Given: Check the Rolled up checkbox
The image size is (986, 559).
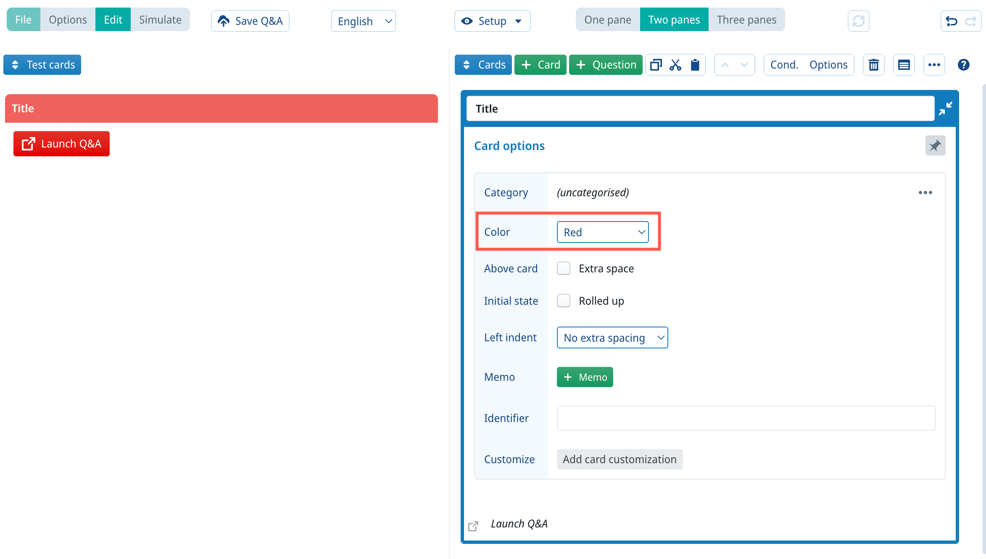Looking at the screenshot, I should click(564, 301).
